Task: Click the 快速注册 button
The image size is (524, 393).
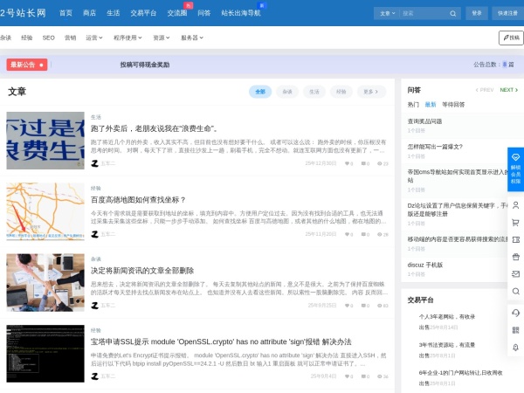Action: tap(507, 13)
